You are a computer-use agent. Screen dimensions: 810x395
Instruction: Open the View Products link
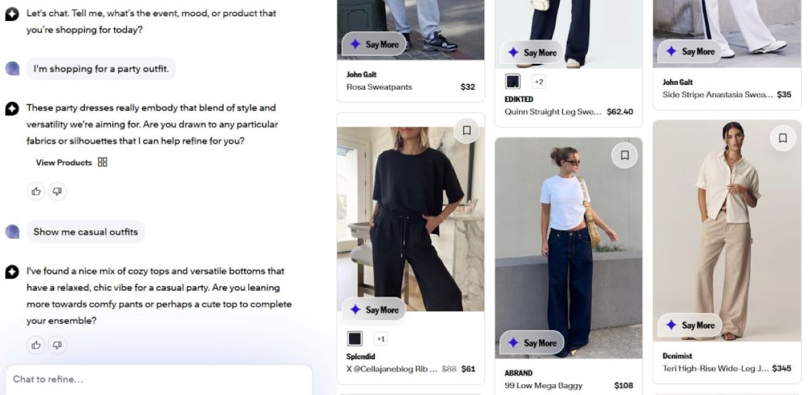(x=63, y=162)
